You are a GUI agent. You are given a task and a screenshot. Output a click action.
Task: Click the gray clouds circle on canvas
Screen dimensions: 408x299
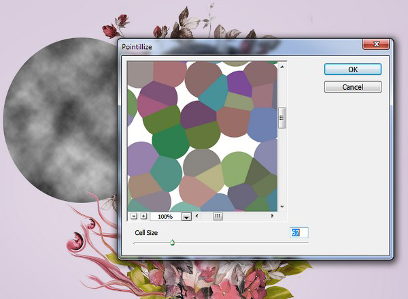click(x=61, y=120)
